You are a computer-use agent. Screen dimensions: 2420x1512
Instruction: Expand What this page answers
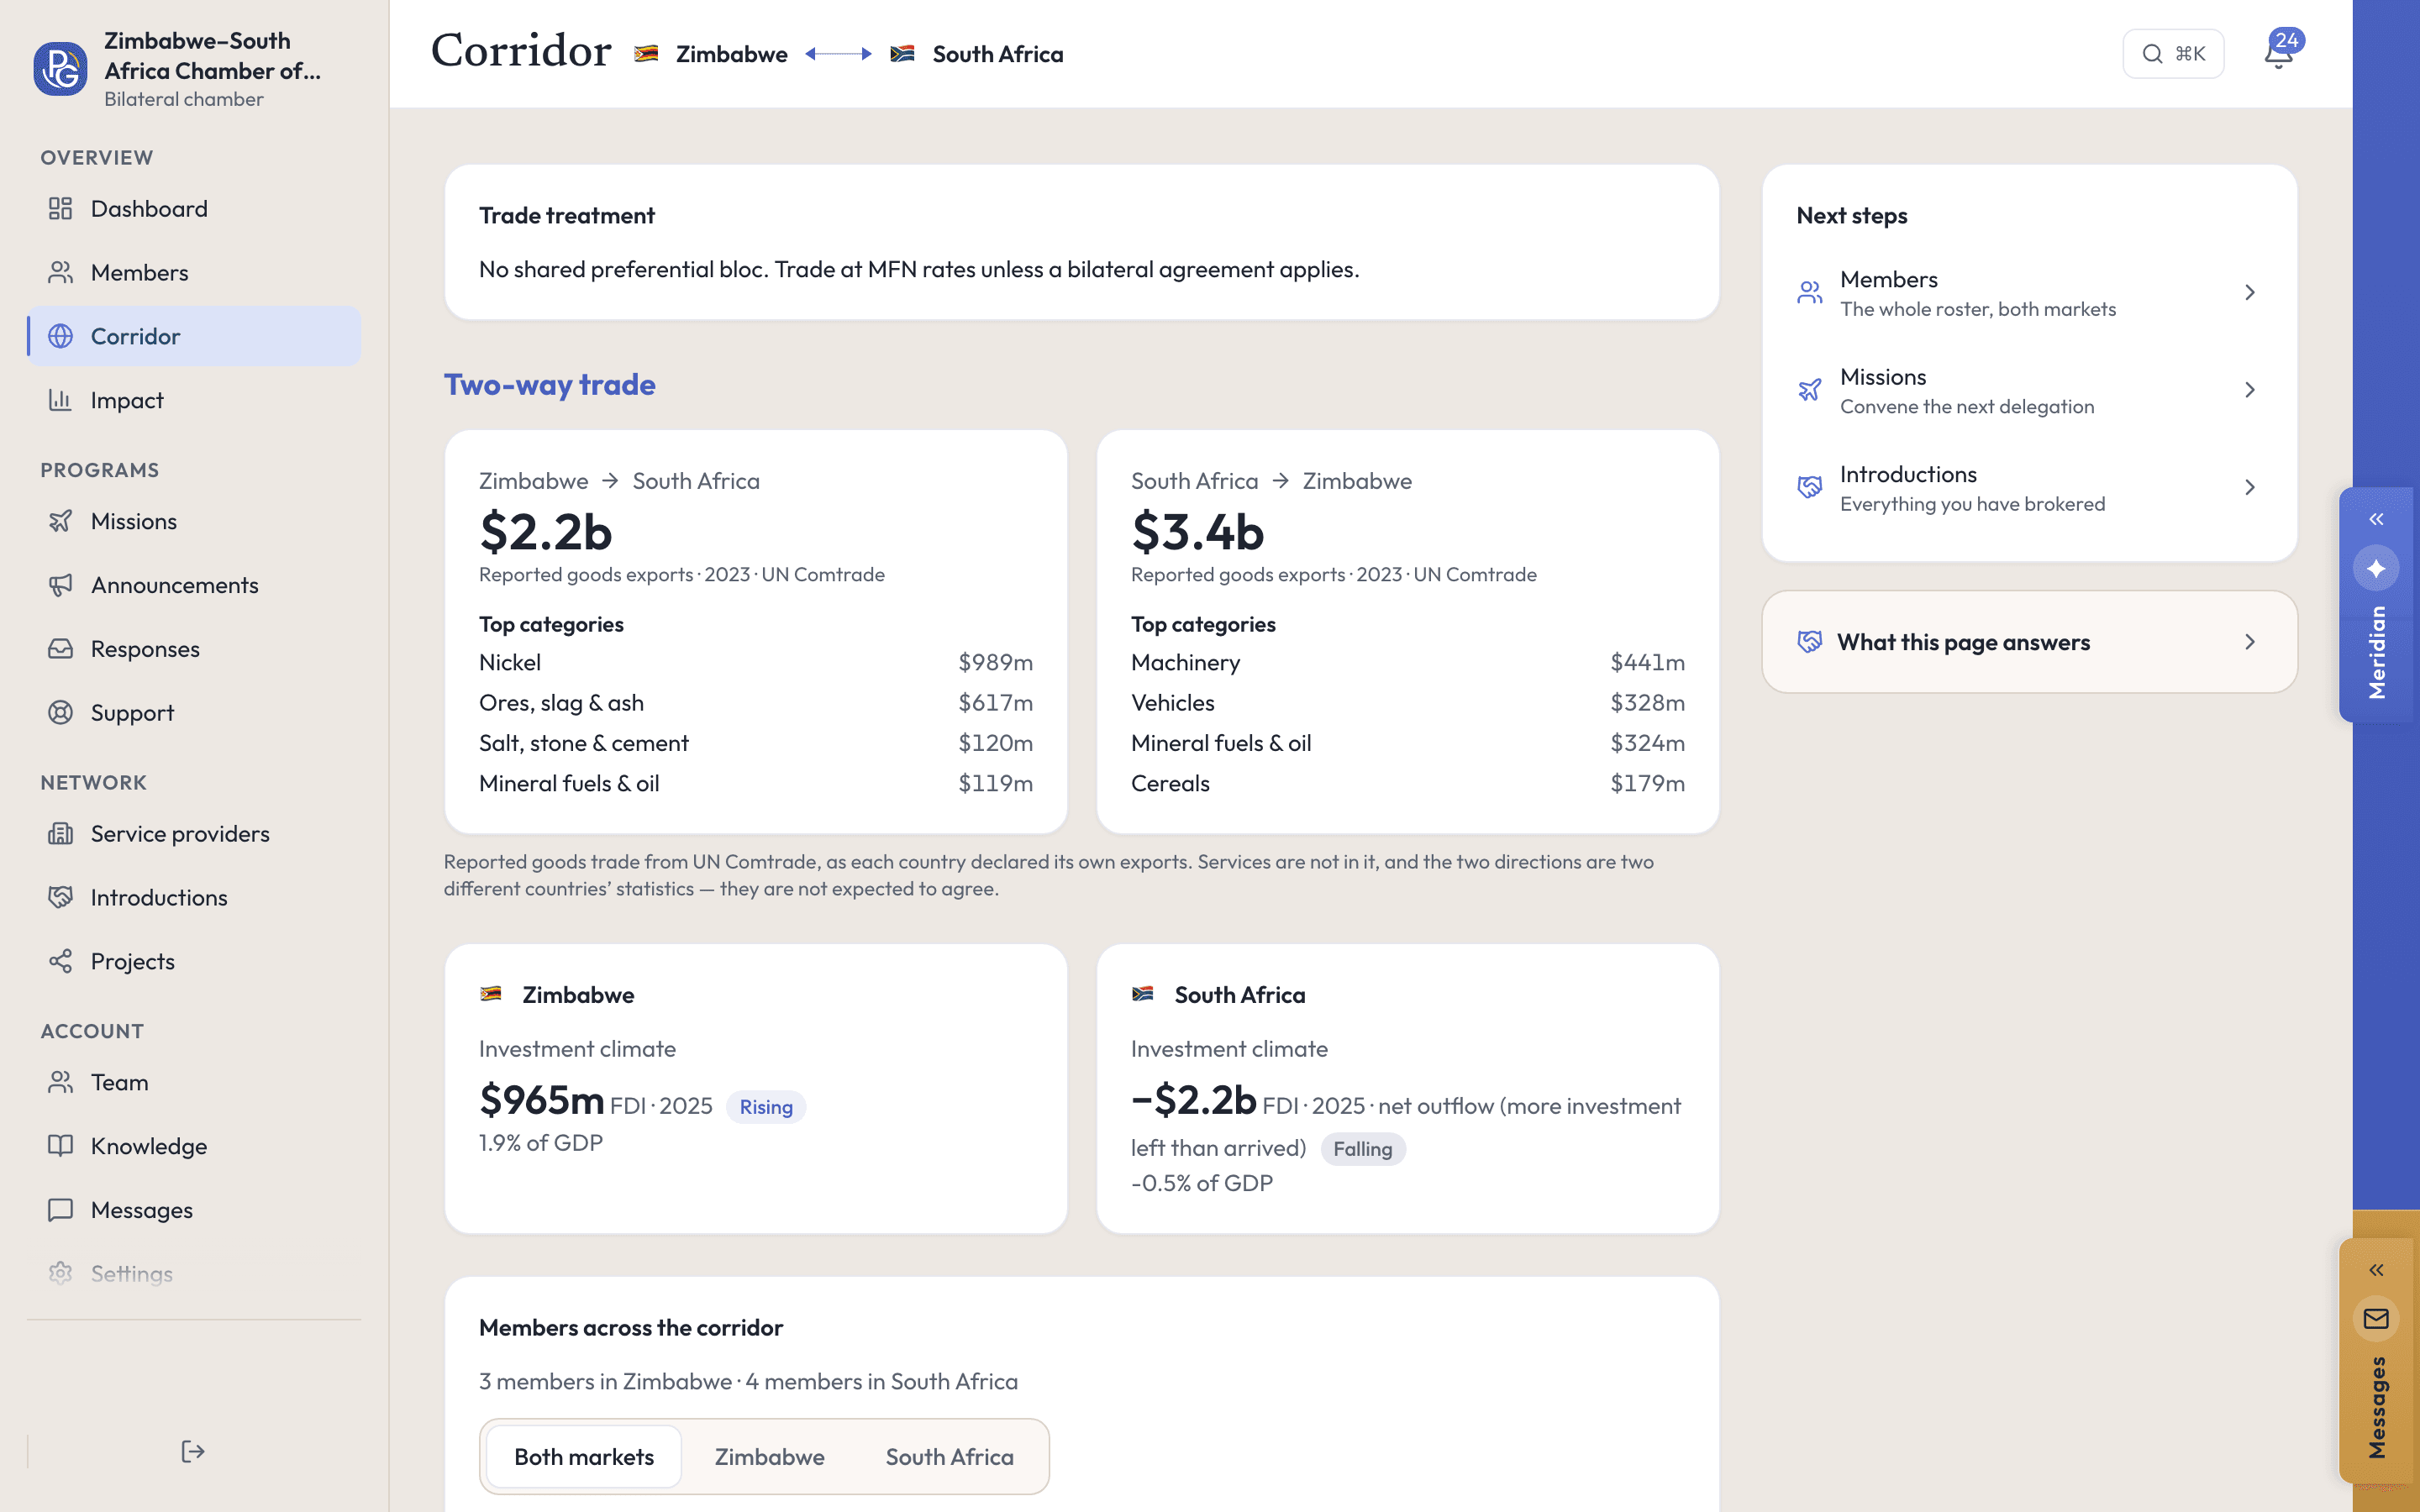click(2029, 642)
